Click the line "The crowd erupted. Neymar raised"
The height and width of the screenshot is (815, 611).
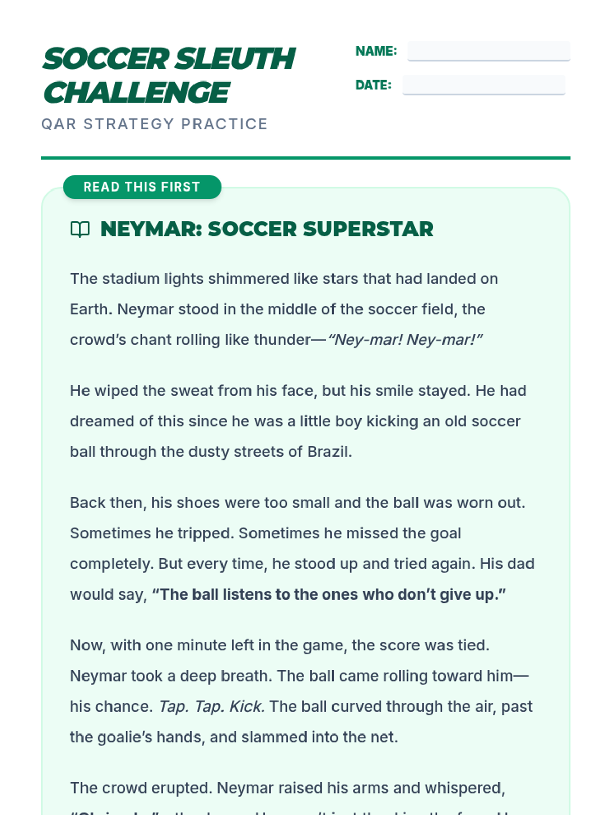click(x=287, y=788)
